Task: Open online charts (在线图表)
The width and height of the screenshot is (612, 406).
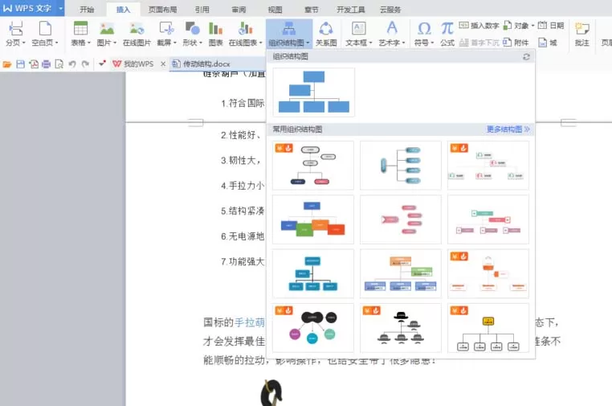Action: point(245,34)
